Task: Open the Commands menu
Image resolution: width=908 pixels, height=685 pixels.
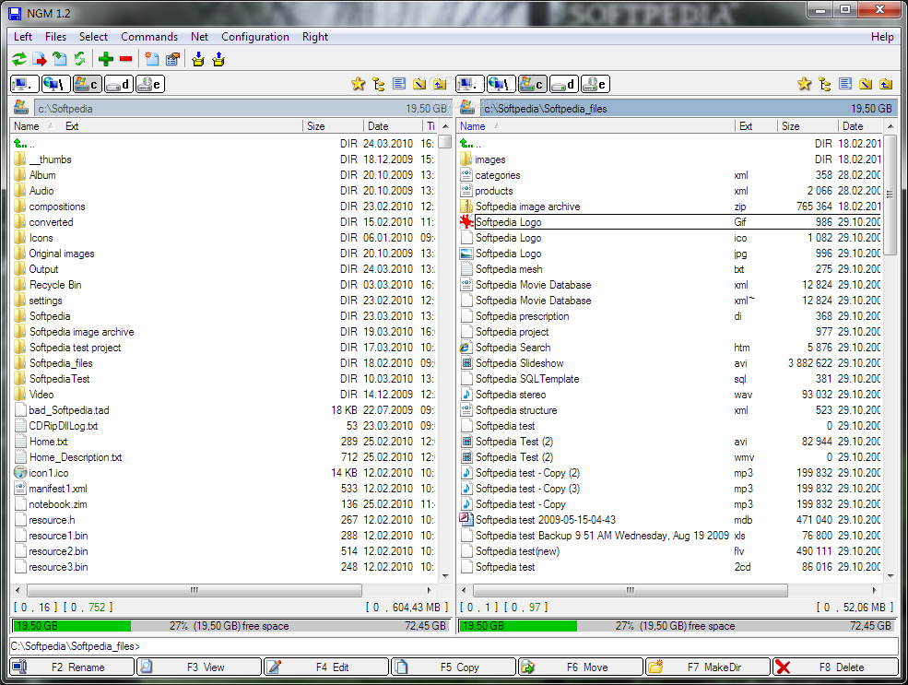Action: point(149,37)
